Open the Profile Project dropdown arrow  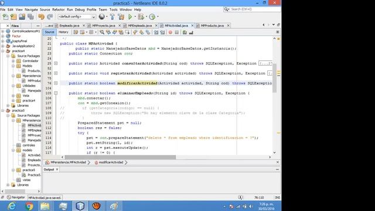click(x=158, y=17)
